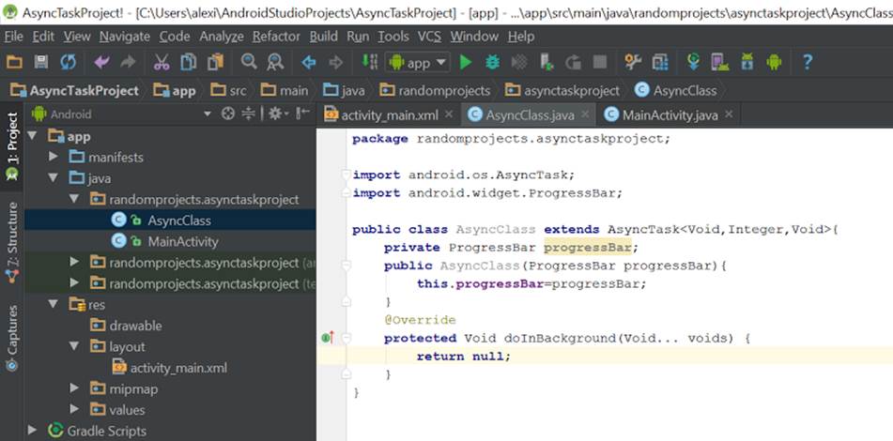Click the Collapse All icon in Project panel
This screenshot has width=893, height=441.
(x=248, y=114)
